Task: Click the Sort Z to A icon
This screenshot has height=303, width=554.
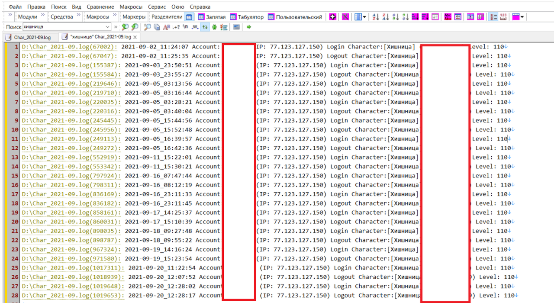Action: (385, 17)
